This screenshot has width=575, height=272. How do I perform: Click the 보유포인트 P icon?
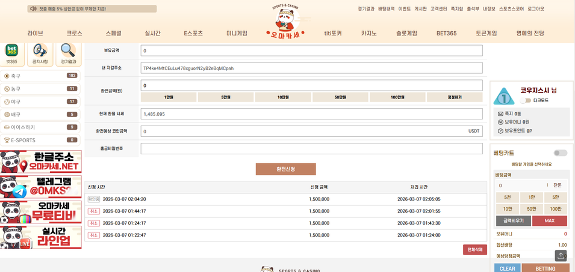[x=500, y=130]
